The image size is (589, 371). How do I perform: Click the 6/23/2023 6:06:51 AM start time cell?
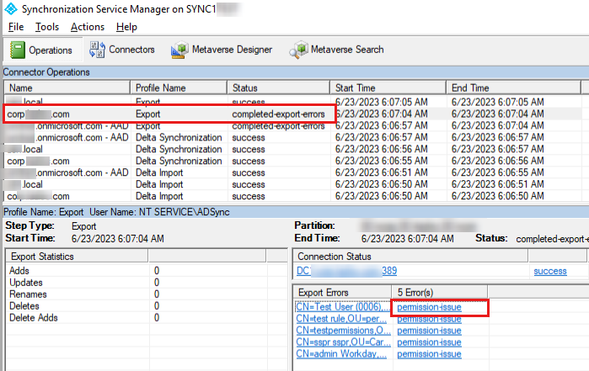click(381, 172)
